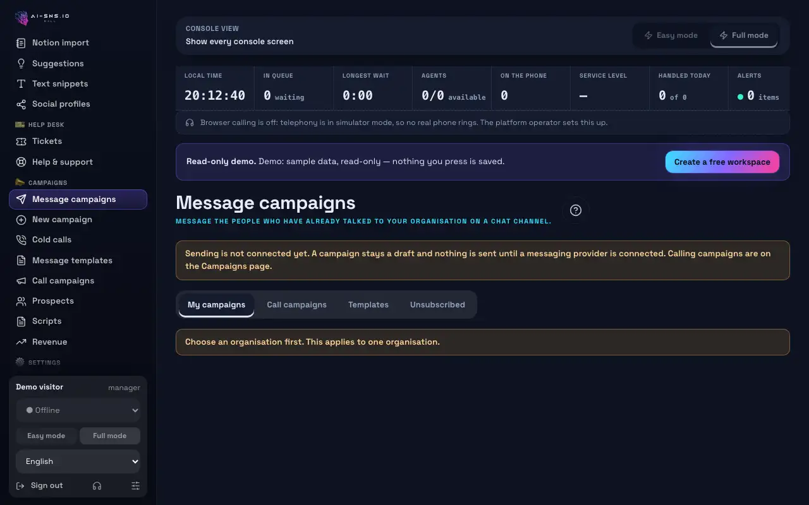Open Text snippets icon
The width and height of the screenshot is (809, 505).
pyautogui.click(x=21, y=83)
